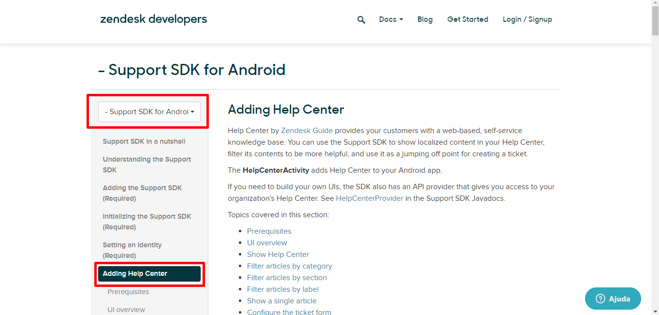659x315 pixels.
Task: Open Support SDK in a nutshell
Action: tap(144, 141)
